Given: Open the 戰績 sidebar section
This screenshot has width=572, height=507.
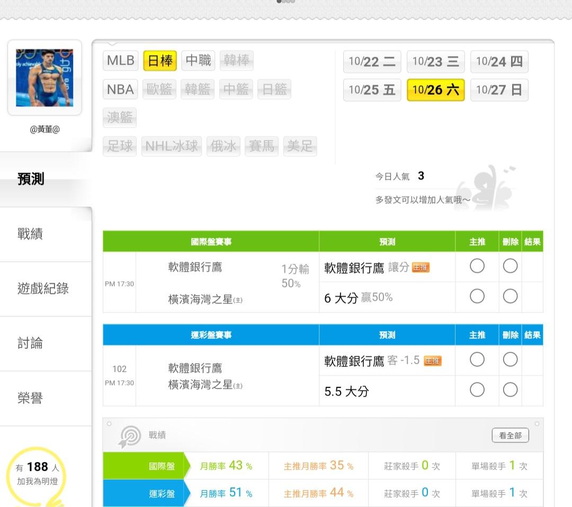Looking at the screenshot, I should tap(46, 234).
